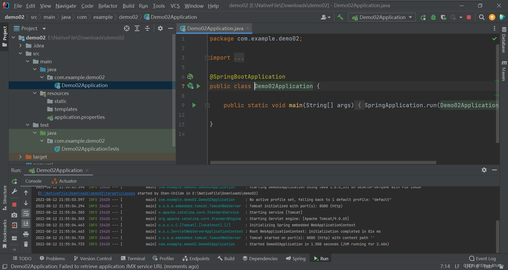Open Terminal tool window
The height and width of the screenshot is (270, 508).
click(133, 259)
